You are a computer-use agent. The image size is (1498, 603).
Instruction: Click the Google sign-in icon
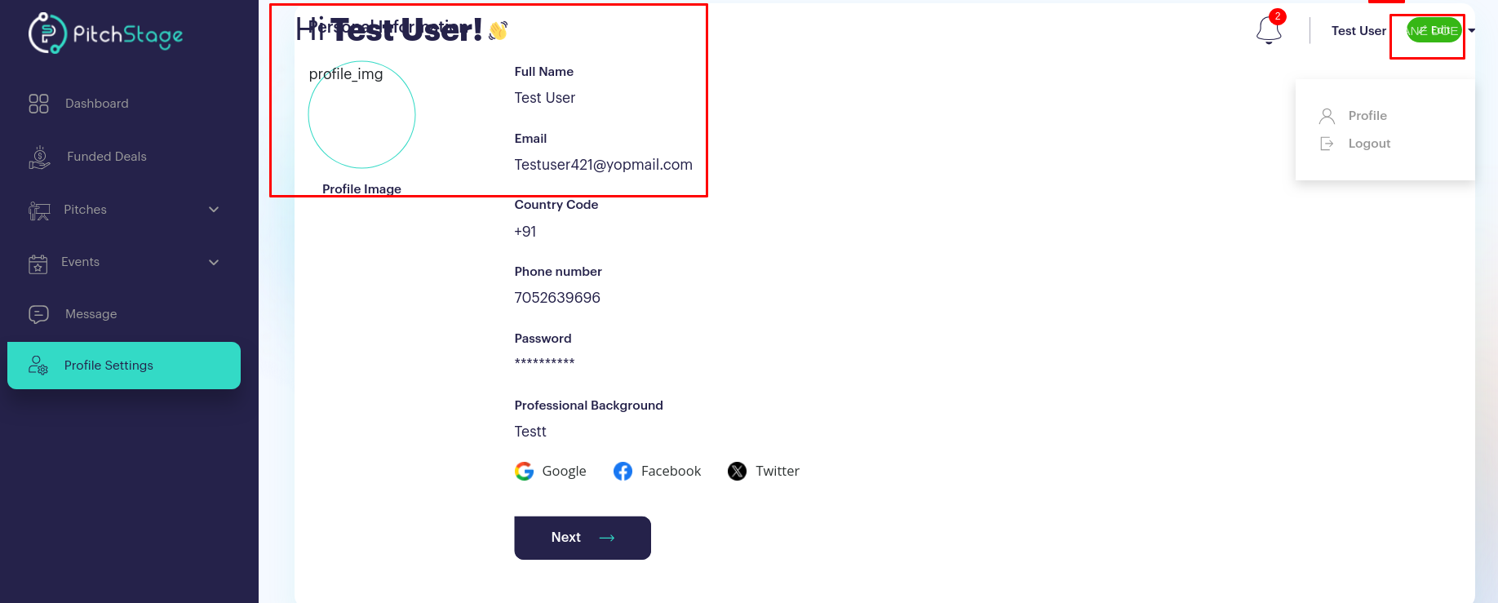(524, 471)
